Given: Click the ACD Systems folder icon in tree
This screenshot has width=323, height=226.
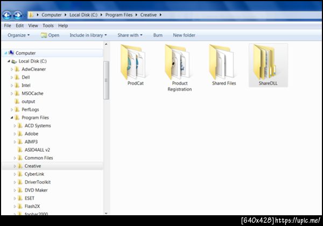Looking at the screenshot, I should click(x=20, y=125).
